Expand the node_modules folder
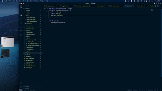This screenshot has width=162, height=91. [33, 12]
